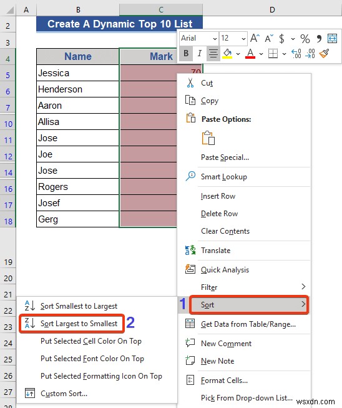Click the Percent Style icon
342x408 pixels.
(x=305, y=39)
